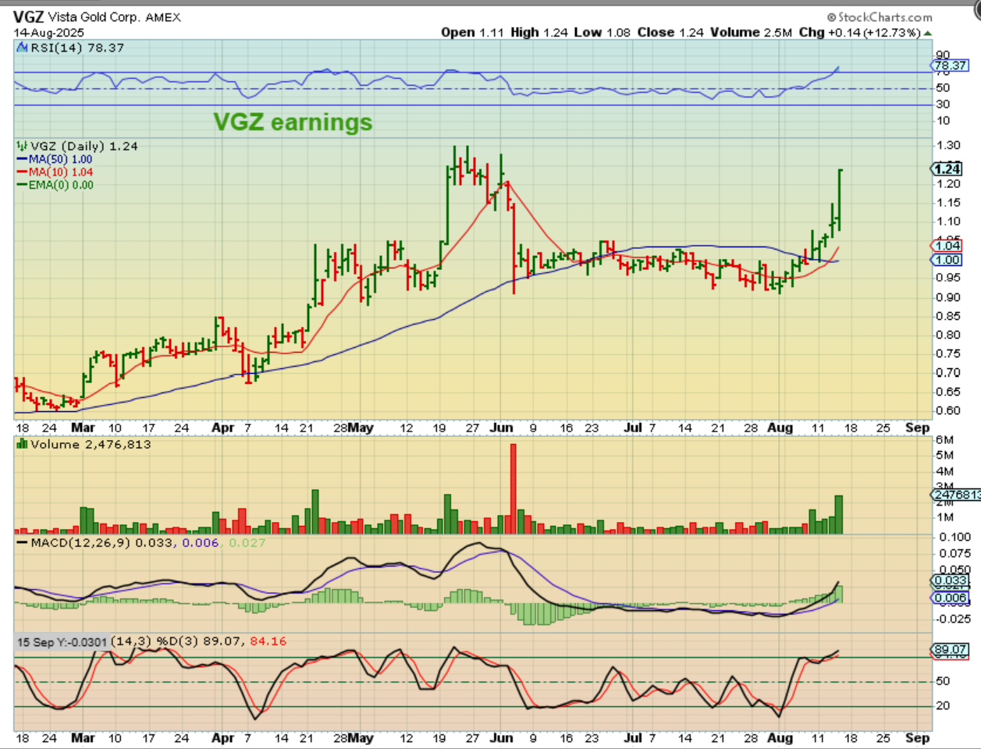Click May on the axis under price panel
This screenshot has width=981, height=749.
coord(361,428)
